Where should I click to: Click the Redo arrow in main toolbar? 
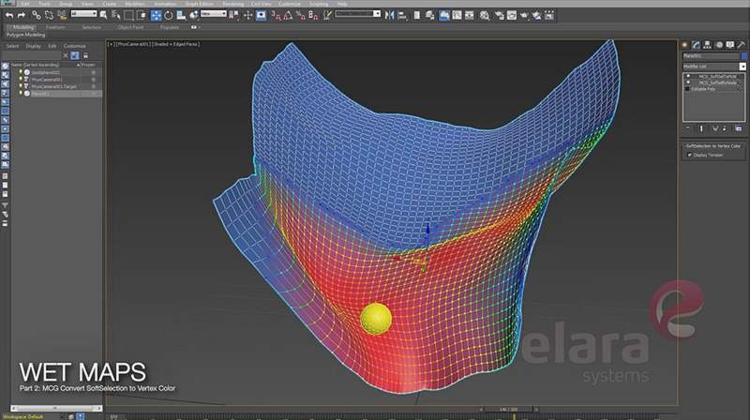click(21, 15)
